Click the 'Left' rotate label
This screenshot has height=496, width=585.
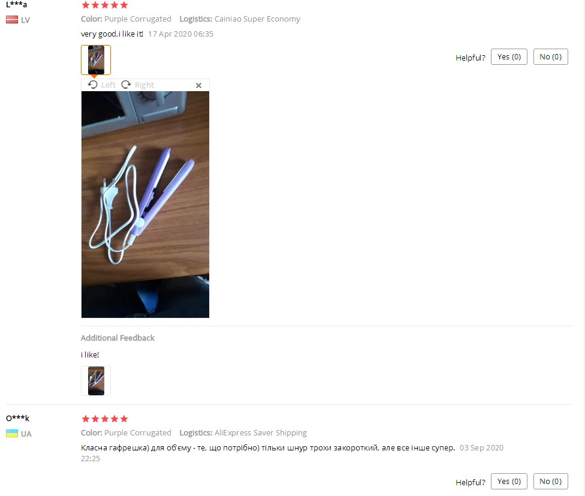coord(108,85)
